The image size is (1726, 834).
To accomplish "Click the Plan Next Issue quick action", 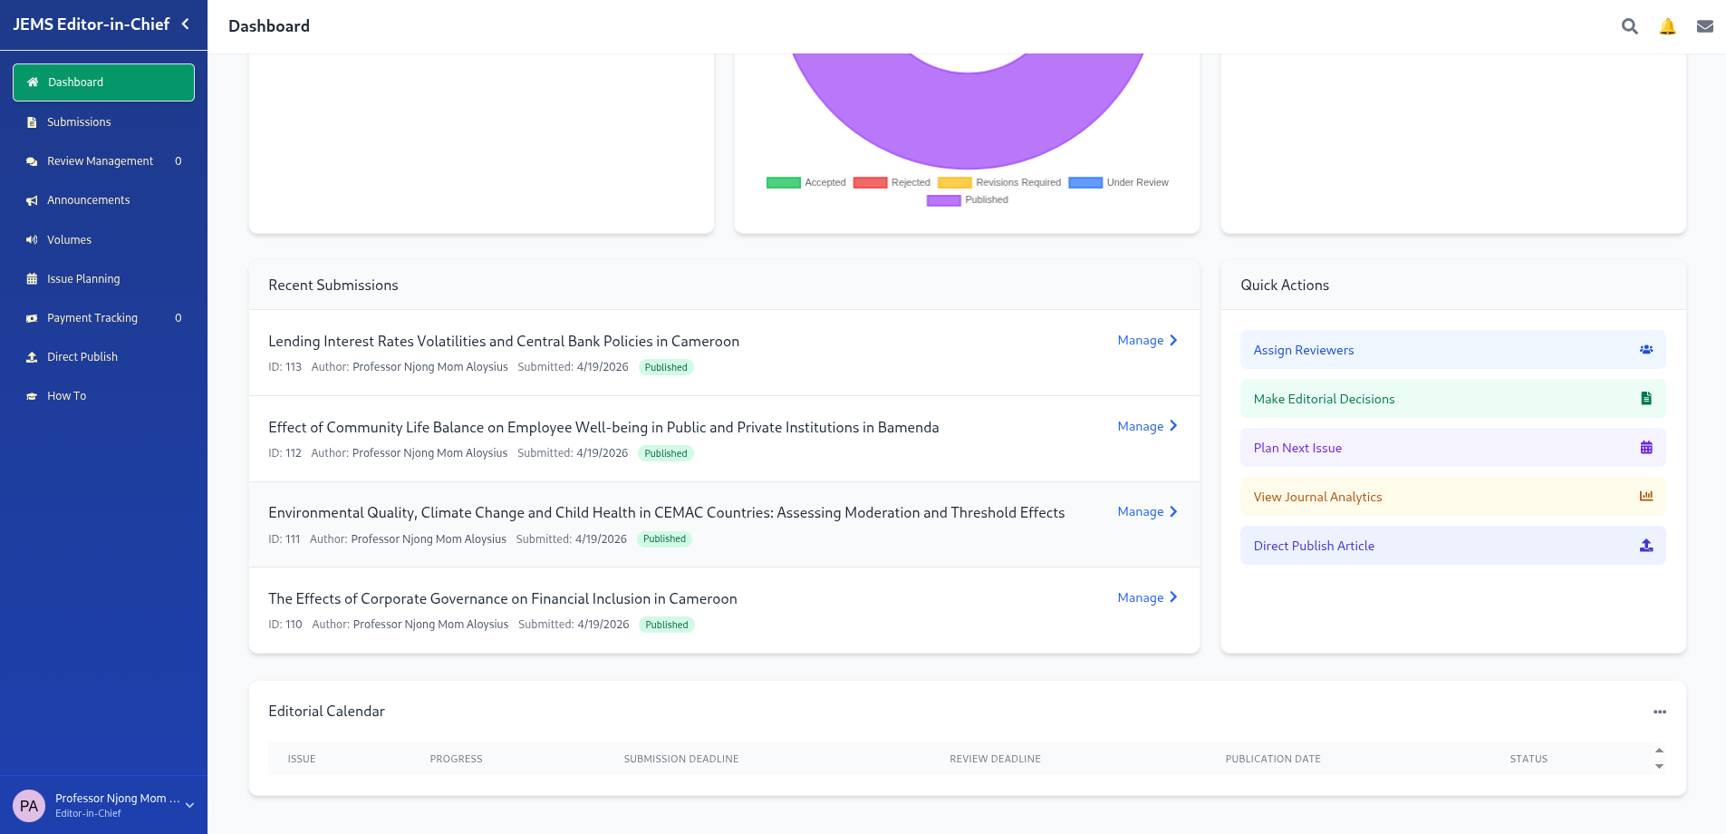I will coord(1452,448).
